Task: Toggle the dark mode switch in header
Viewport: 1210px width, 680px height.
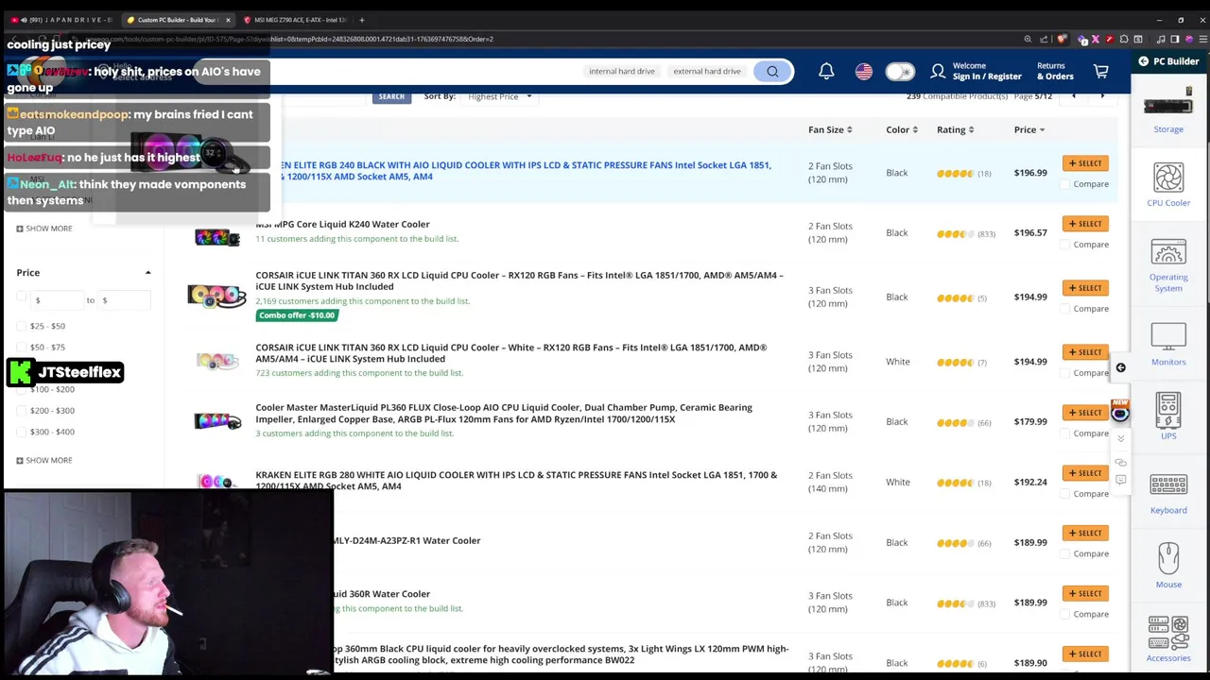Action: coord(900,72)
